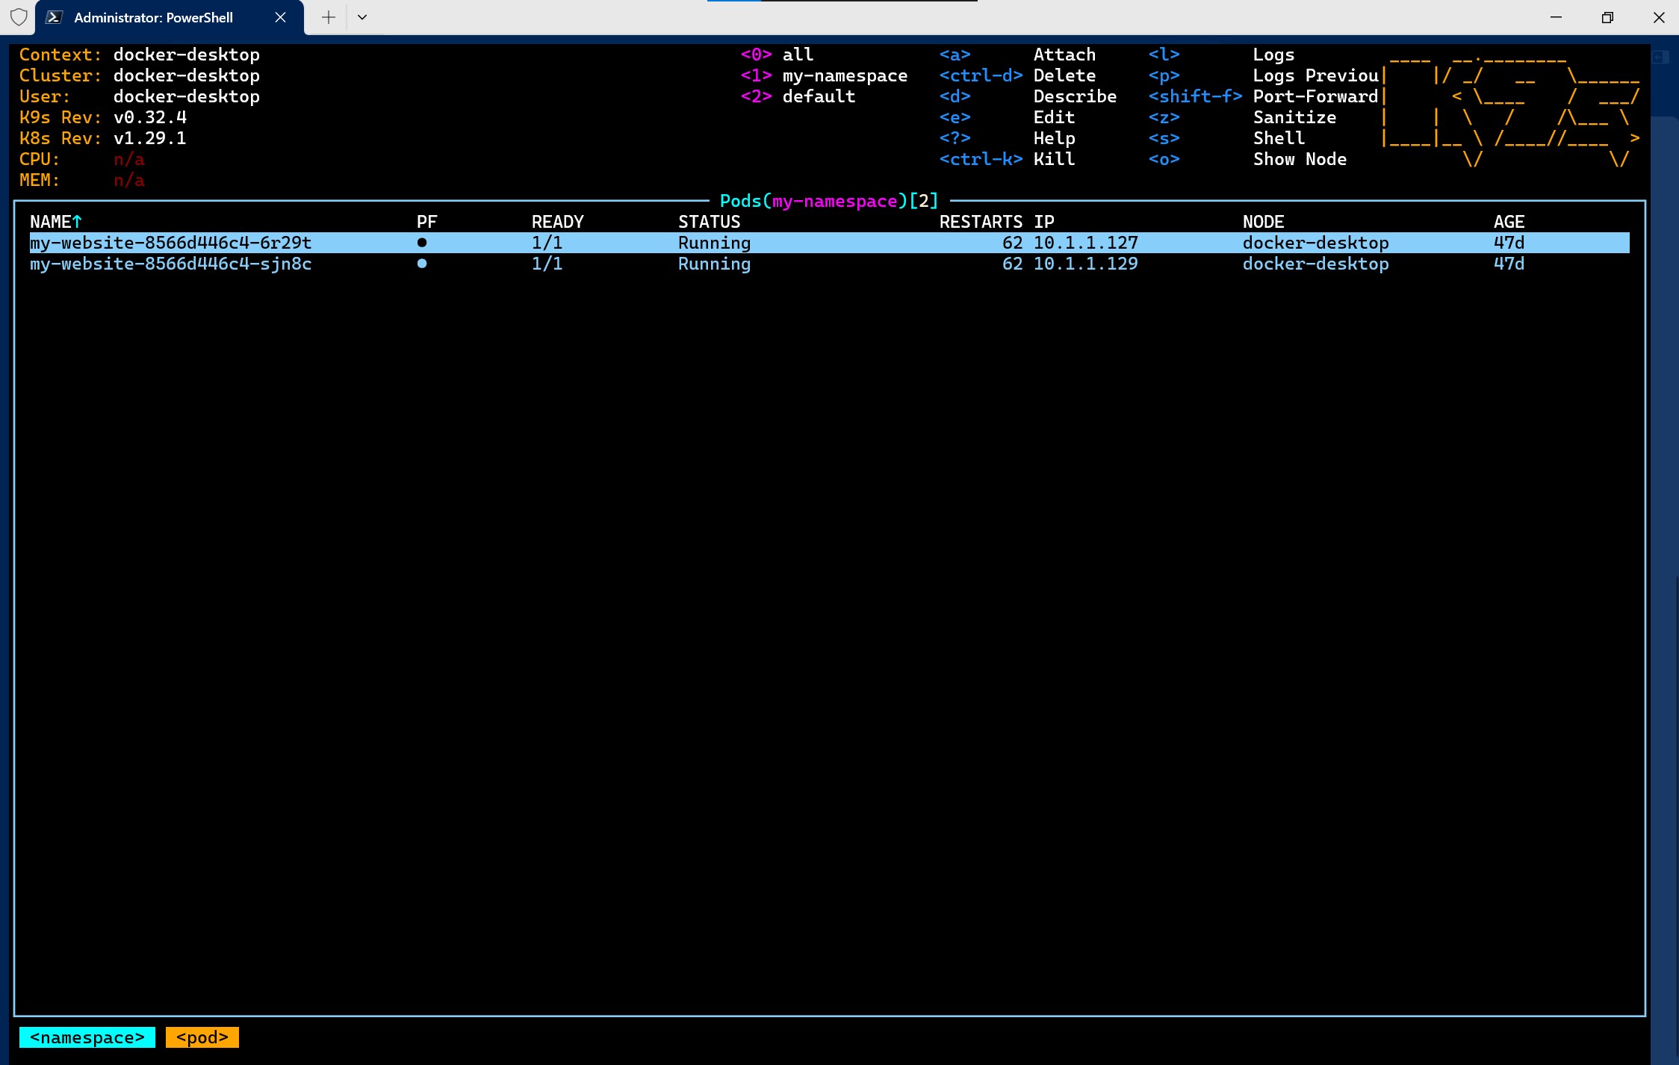
Task: Click the shield icon in title bar
Action: (x=19, y=17)
